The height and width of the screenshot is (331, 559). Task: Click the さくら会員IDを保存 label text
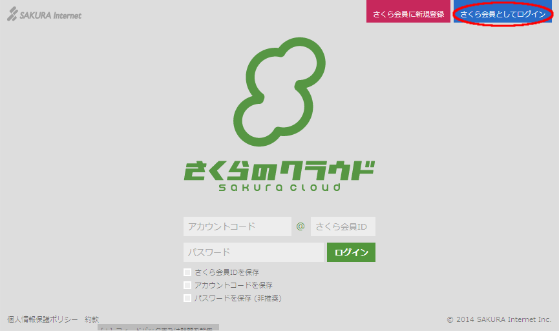[231, 272]
